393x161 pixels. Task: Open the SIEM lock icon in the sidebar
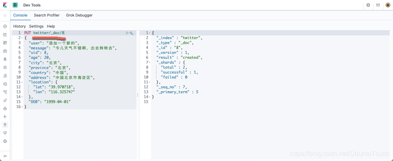5,108
